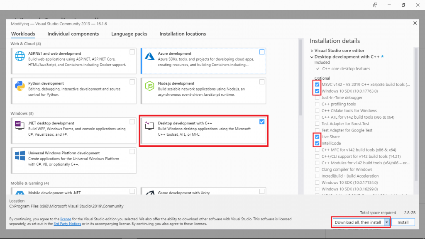Image resolution: width=425 pixels, height=239 pixels.
Task: Expand Visual Studio core editor details
Action: pos(312,50)
